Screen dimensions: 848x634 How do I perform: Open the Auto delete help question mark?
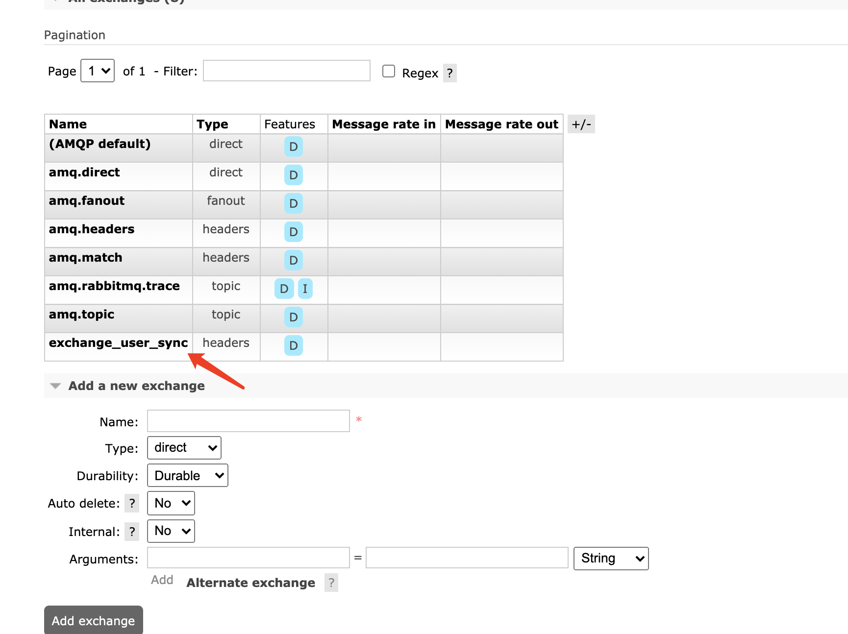132,503
